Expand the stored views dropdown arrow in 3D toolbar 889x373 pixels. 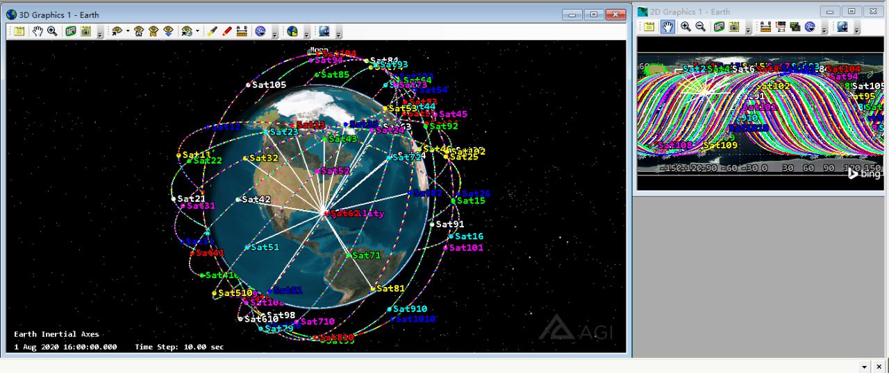click(197, 32)
